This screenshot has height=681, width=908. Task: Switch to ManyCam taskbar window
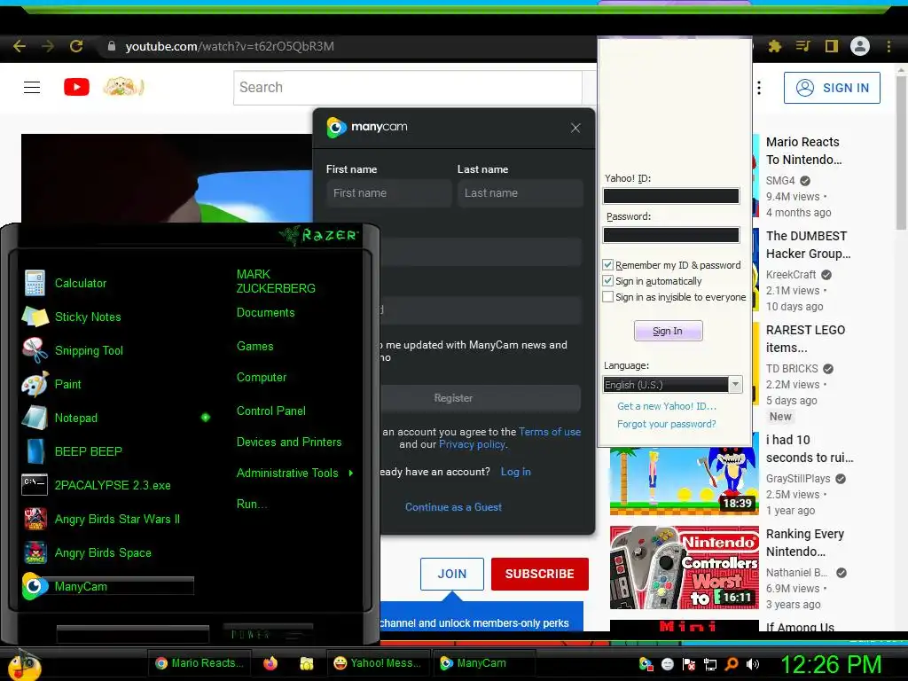[483, 663]
